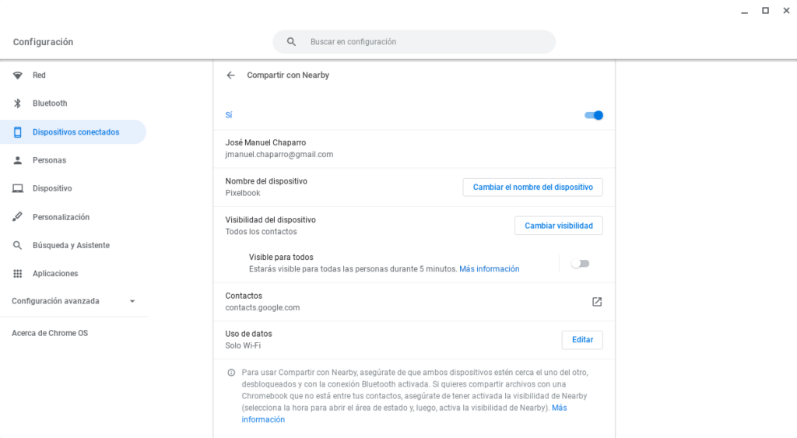This screenshot has height=438, width=797.
Task: Click the Bluetooth icon in sidebar
Action: point(18,103)
